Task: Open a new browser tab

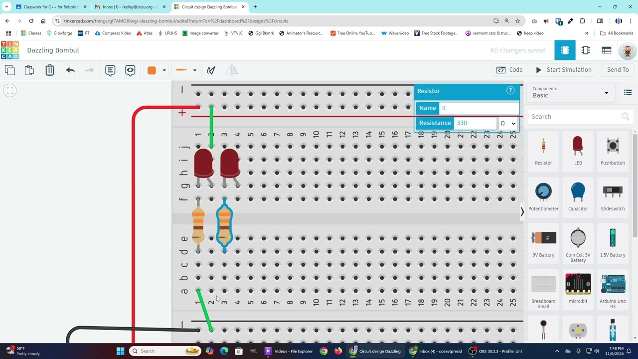Action: tap(255, 7)
